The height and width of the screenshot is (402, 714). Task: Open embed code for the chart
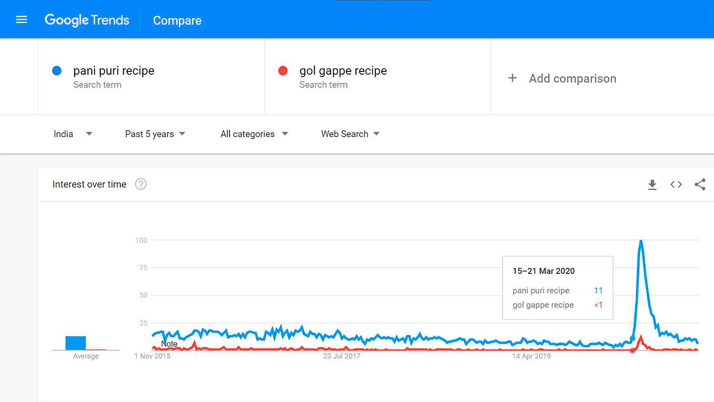[x=676, y=184]
